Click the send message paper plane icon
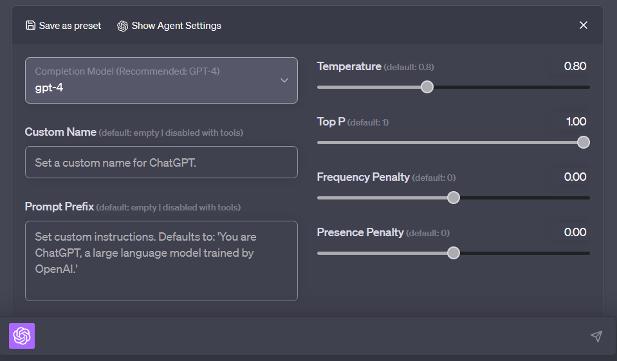Screen dimensions: 617x361 596,336
